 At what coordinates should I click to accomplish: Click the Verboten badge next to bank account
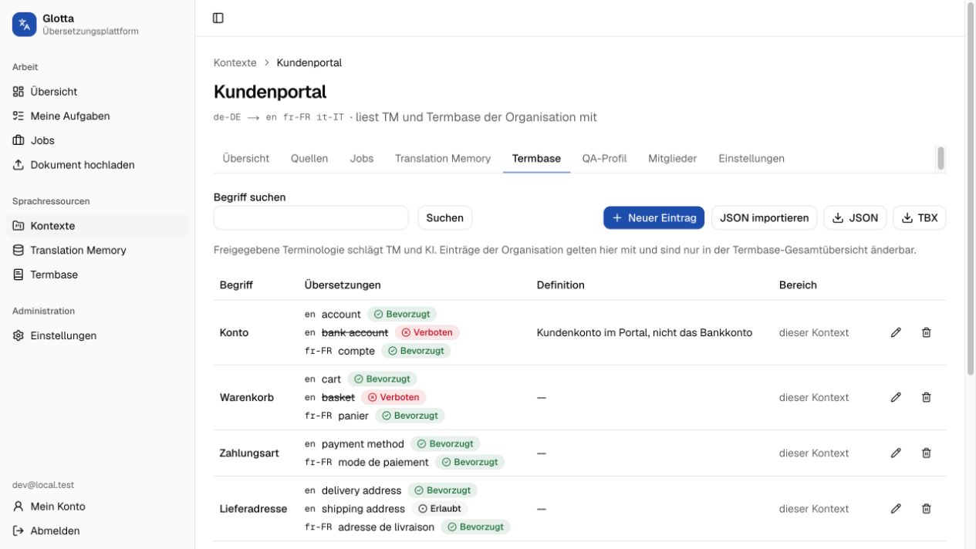tap(427, 332)
